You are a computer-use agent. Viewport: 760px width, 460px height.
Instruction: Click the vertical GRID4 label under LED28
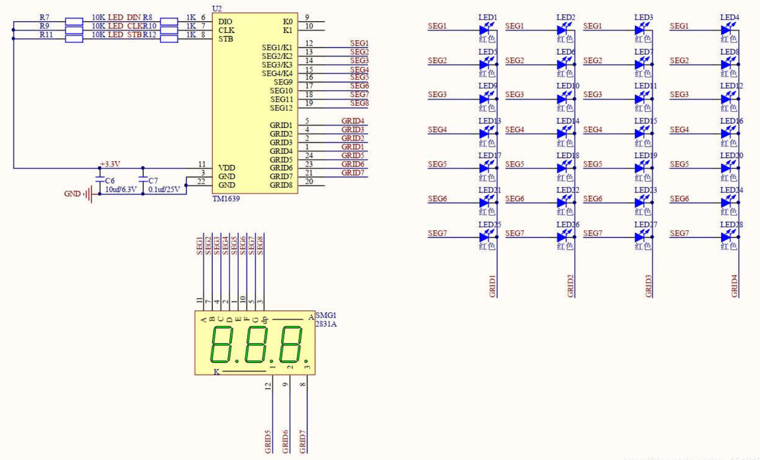pos(735,285)
